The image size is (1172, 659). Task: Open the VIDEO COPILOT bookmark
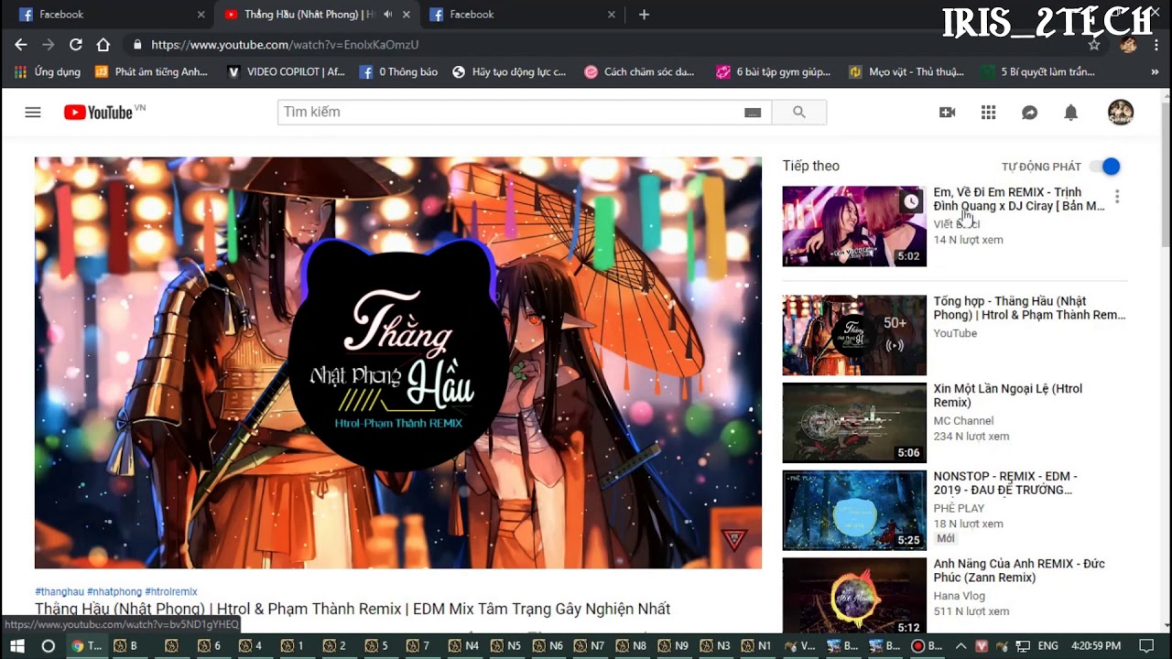[x=286, y=71]
